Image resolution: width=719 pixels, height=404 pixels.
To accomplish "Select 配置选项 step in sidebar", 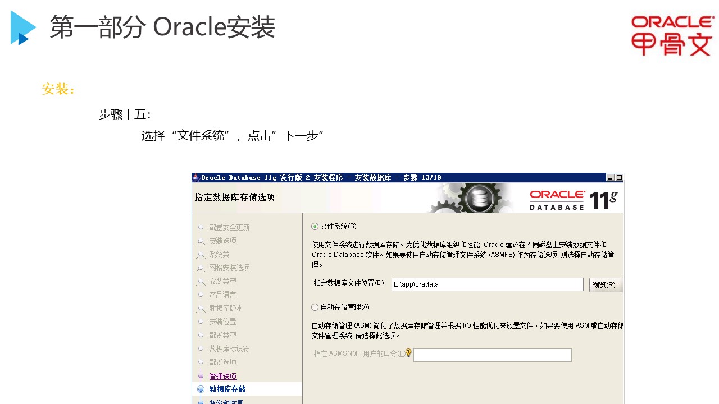I will click(223, 362).
